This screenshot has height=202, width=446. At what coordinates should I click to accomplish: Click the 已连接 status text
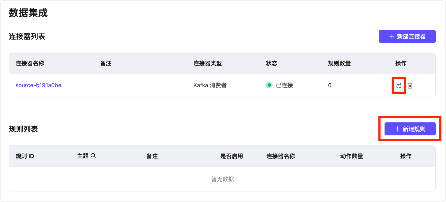284,85
